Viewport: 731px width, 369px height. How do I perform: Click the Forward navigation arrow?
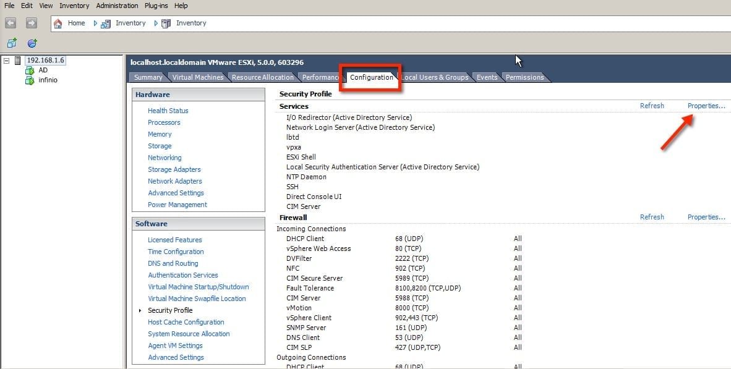[32, 23]
